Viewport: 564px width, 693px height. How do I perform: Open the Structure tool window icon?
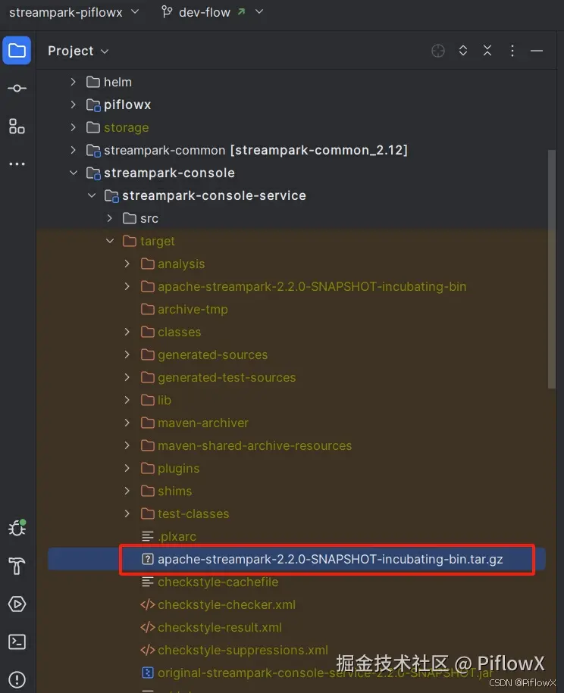tap(17, 126)
